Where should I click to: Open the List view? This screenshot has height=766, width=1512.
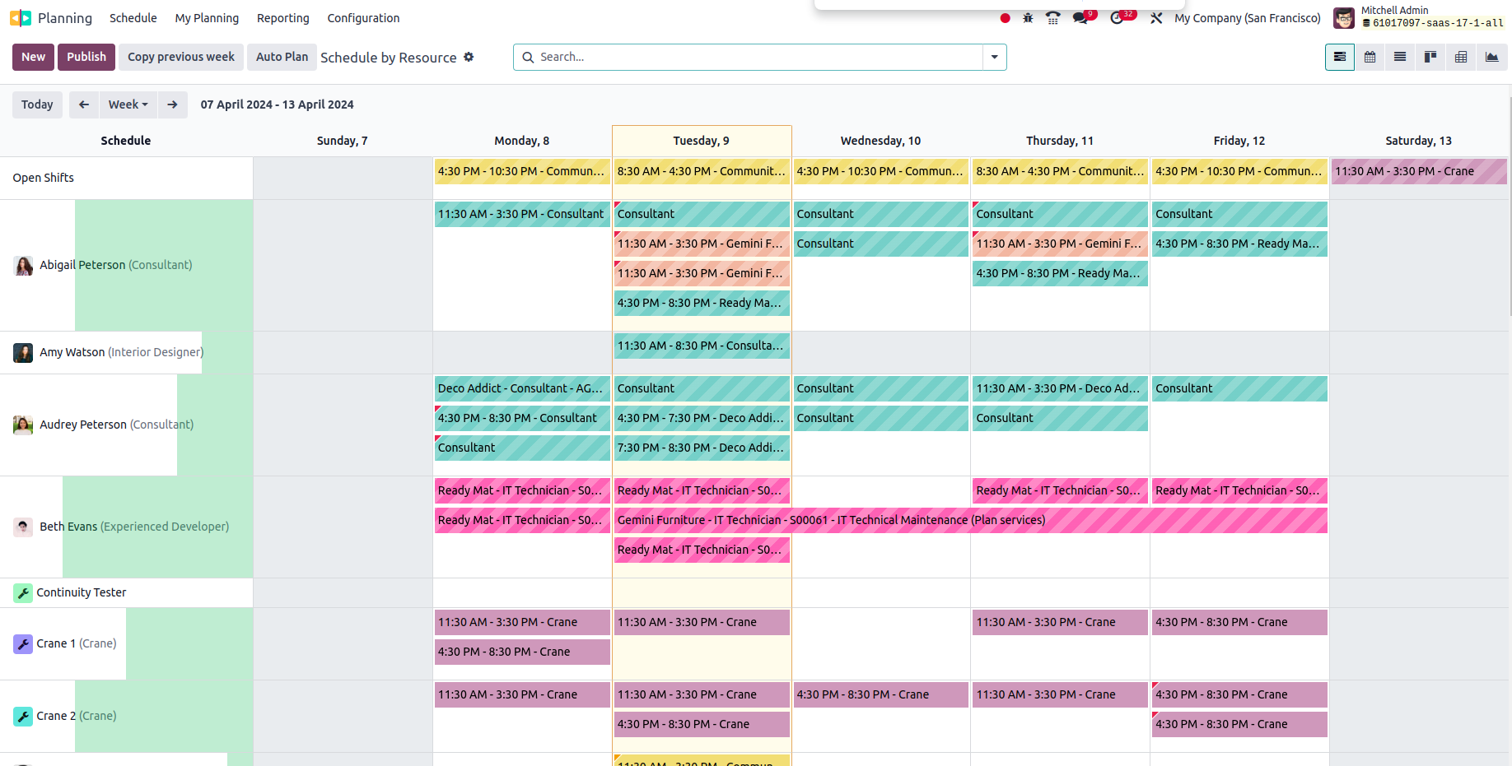(x=1399, y=57)
